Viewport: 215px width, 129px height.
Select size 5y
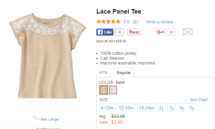click(x=192, y=107)
